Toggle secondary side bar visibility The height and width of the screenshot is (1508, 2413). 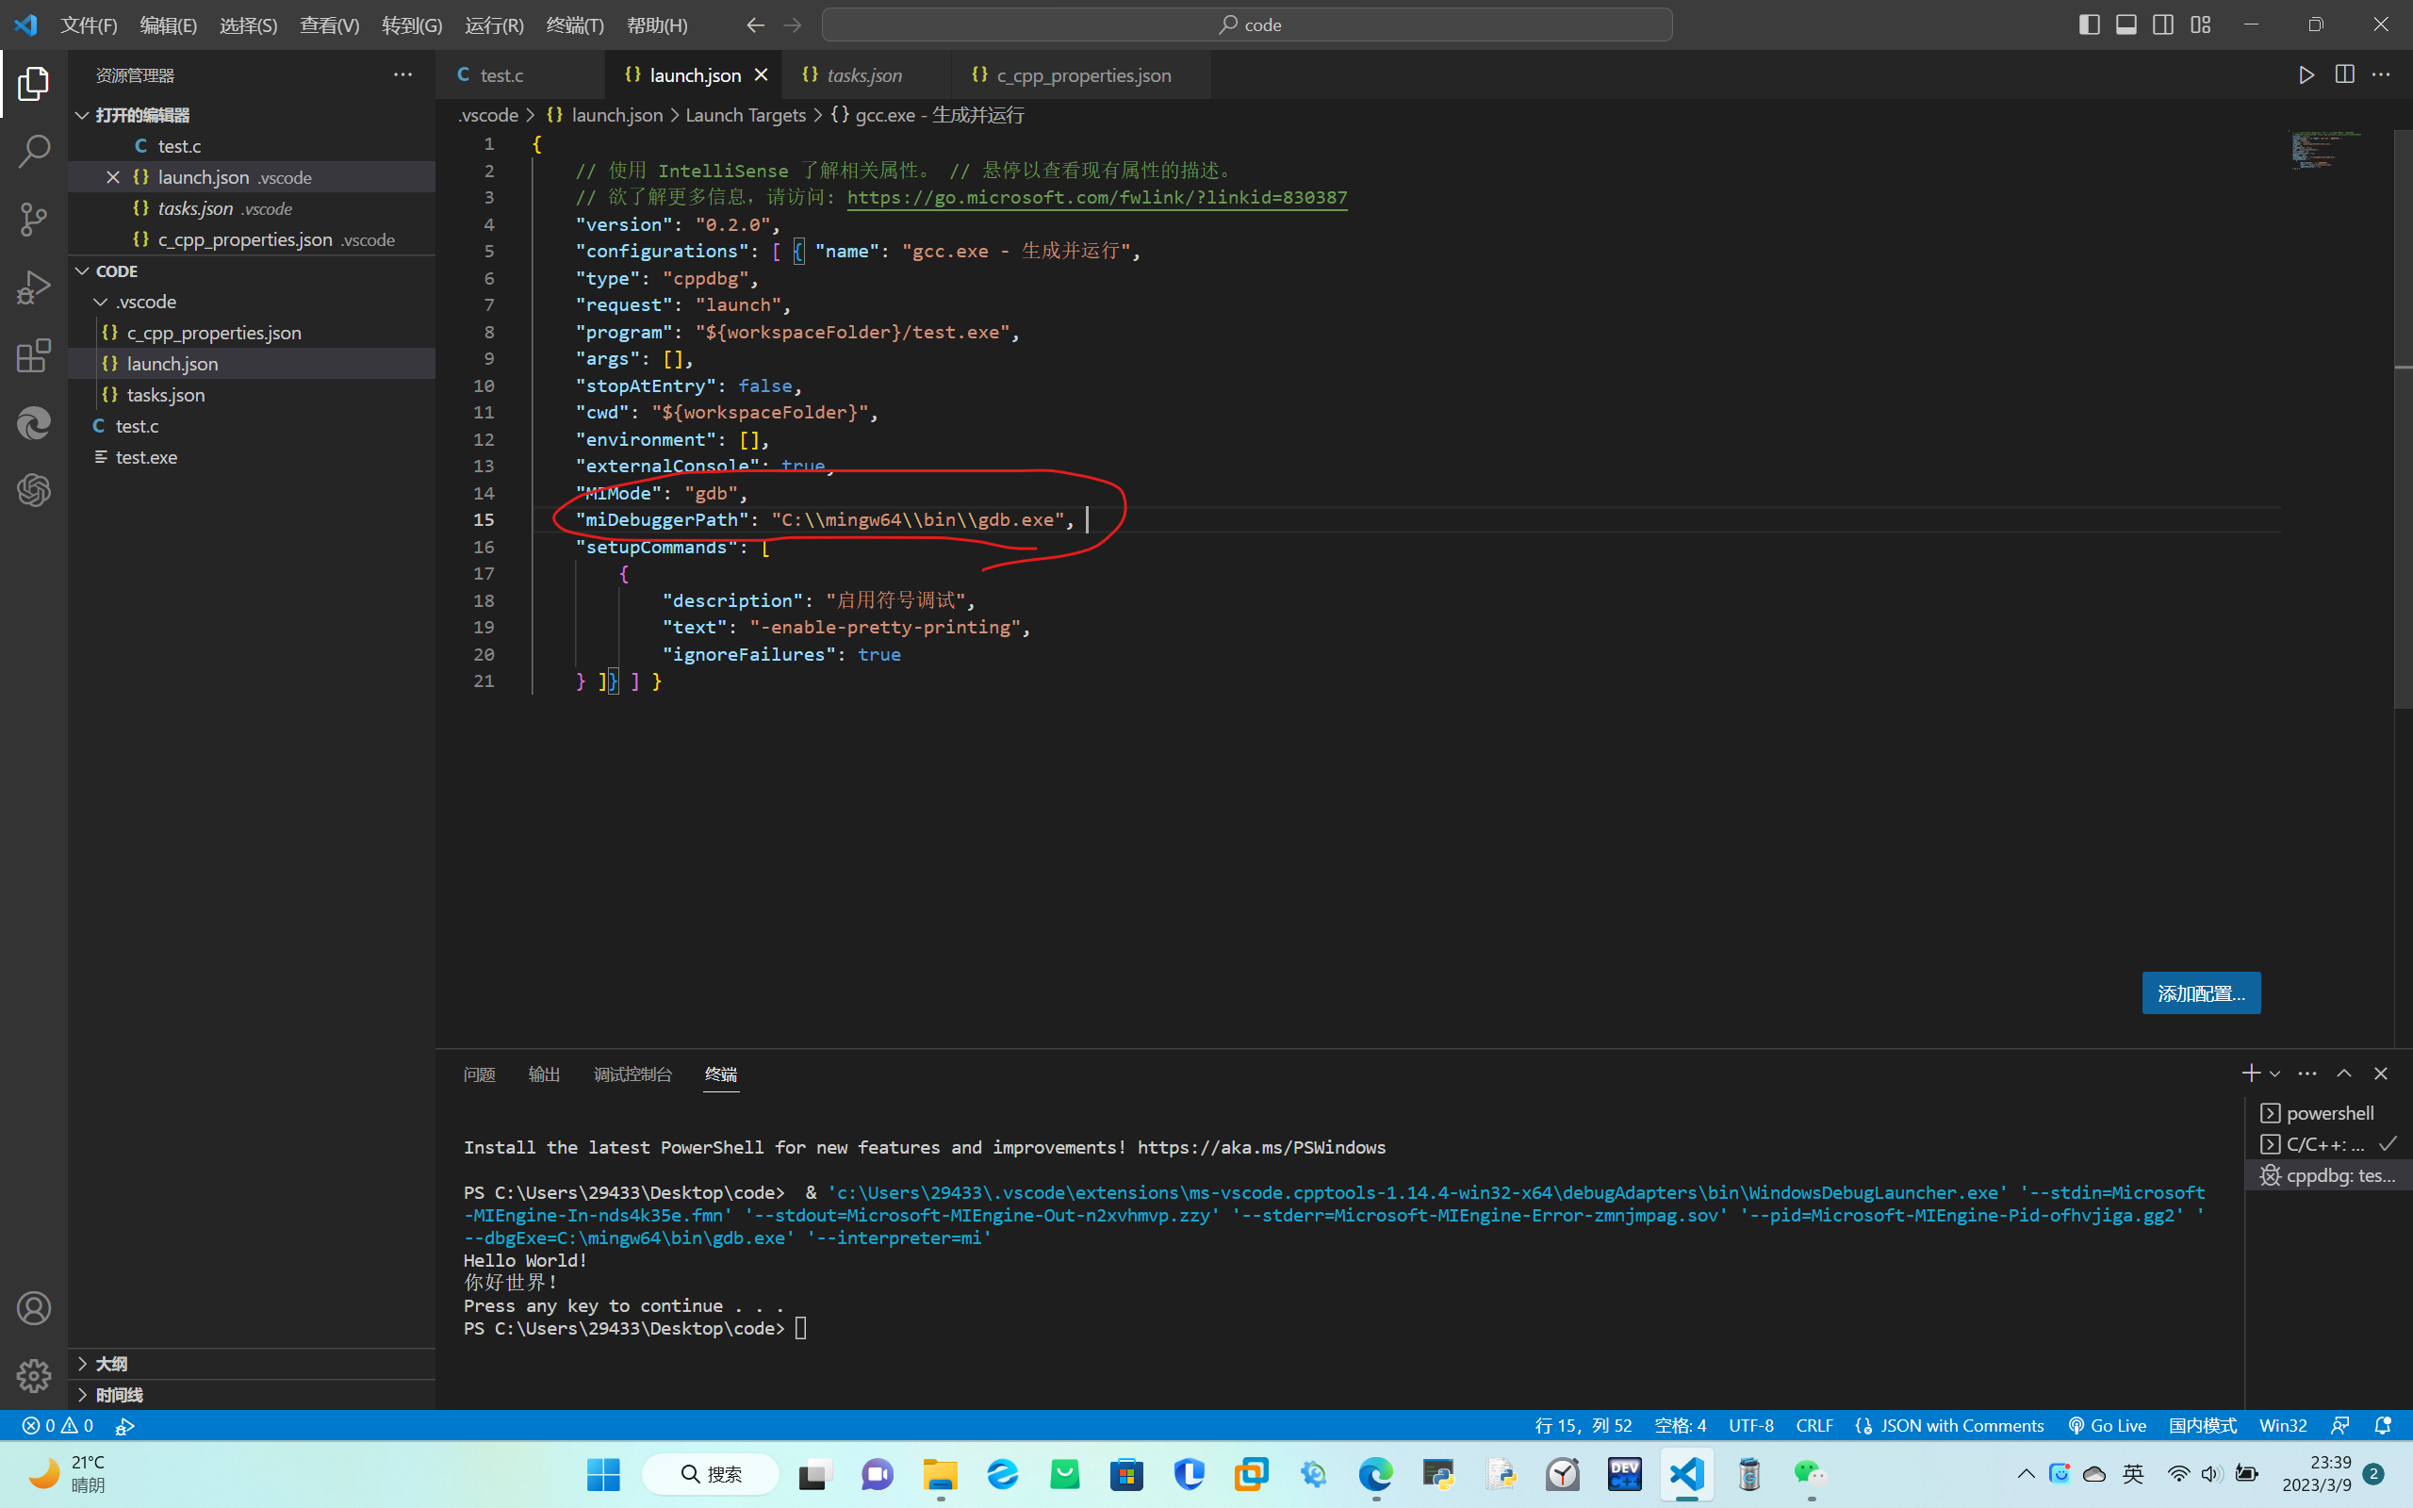pos(2164,25)
